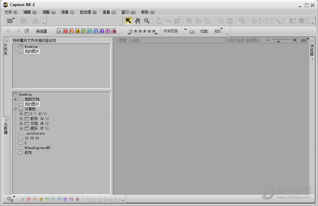This screenshot has height=206, width=318.
Task: Expand the 计算机 tree node
Action: (15, 109)
